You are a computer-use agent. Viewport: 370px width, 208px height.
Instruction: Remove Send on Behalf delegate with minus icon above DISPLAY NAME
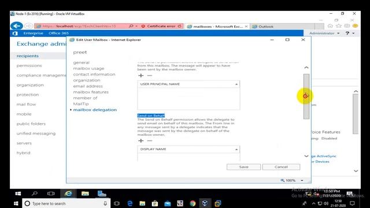coord(150,141)
